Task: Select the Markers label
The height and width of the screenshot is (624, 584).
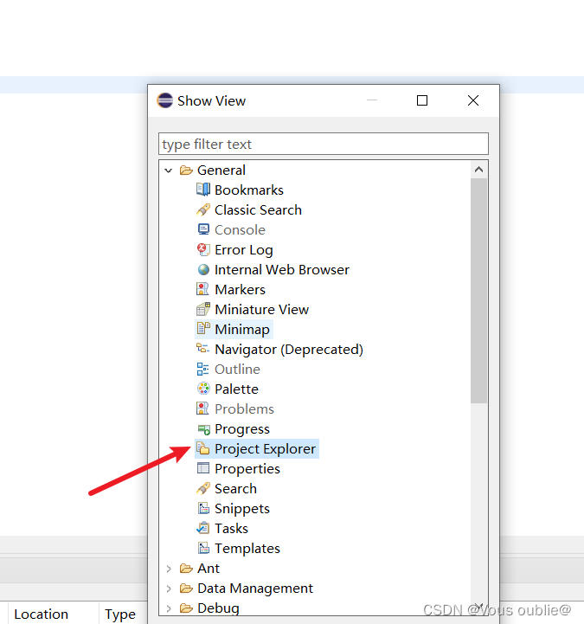Action: point(240,290)
